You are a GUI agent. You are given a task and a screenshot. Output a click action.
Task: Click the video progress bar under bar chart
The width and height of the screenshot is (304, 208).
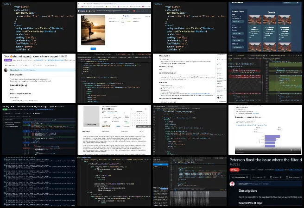tap(266, 149)
